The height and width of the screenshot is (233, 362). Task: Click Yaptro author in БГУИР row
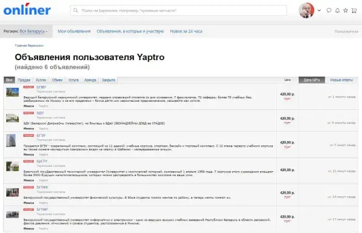(x=43, y=229)
